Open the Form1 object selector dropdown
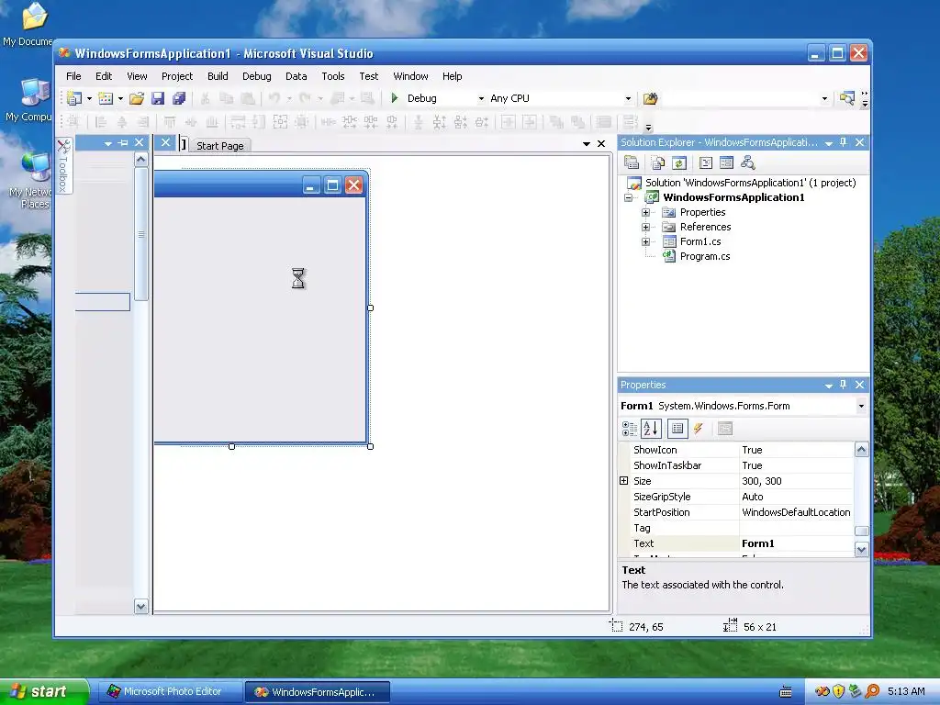940x705 pixels. 861,406
